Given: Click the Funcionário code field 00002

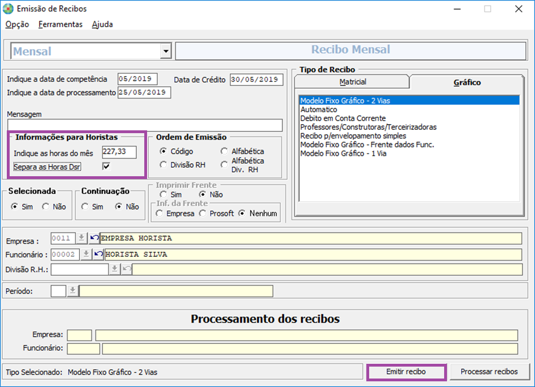Looking at the screenshot, I should tap(65, 254).
